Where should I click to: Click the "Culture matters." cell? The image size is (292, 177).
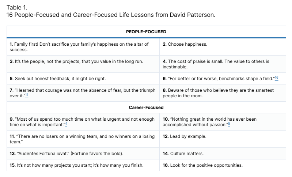[183, 154]
